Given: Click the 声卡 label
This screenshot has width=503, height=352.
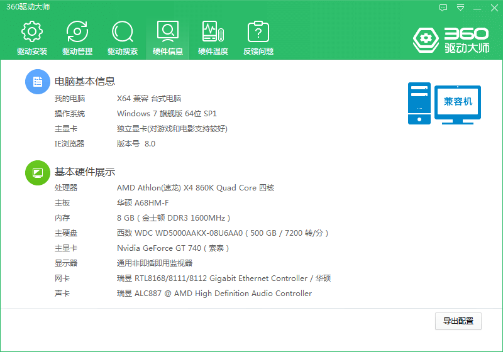Looking at the screenshot, I should 62,294.
